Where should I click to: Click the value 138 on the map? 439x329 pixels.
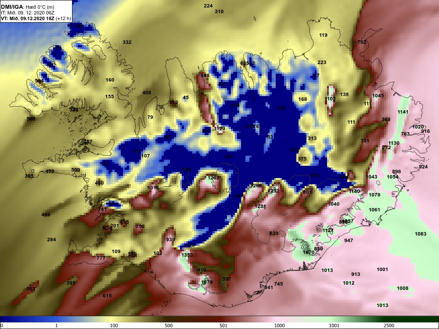click(x=344, y=95)
